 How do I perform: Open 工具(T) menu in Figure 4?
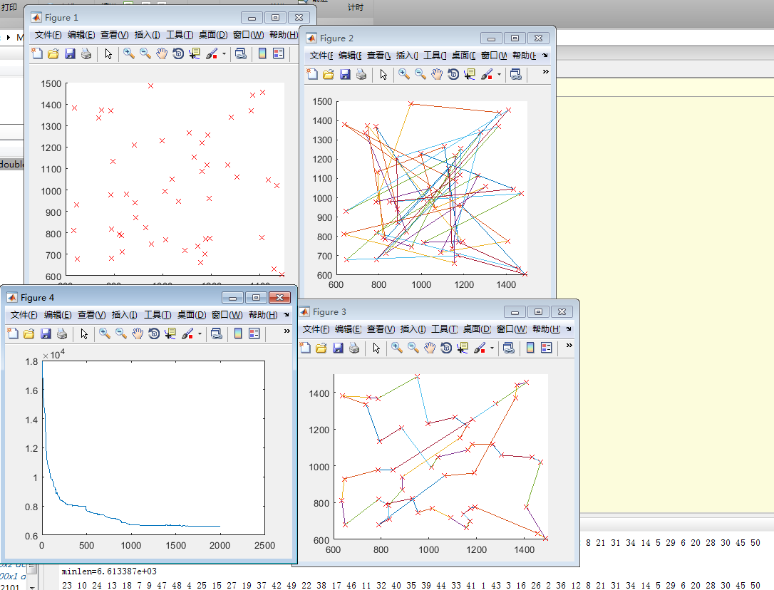[158, 315]
